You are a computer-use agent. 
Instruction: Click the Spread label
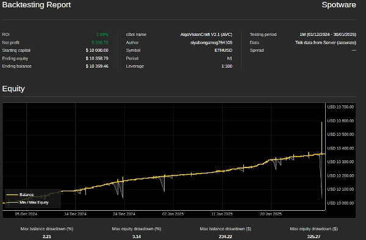(x=257, y=51)
